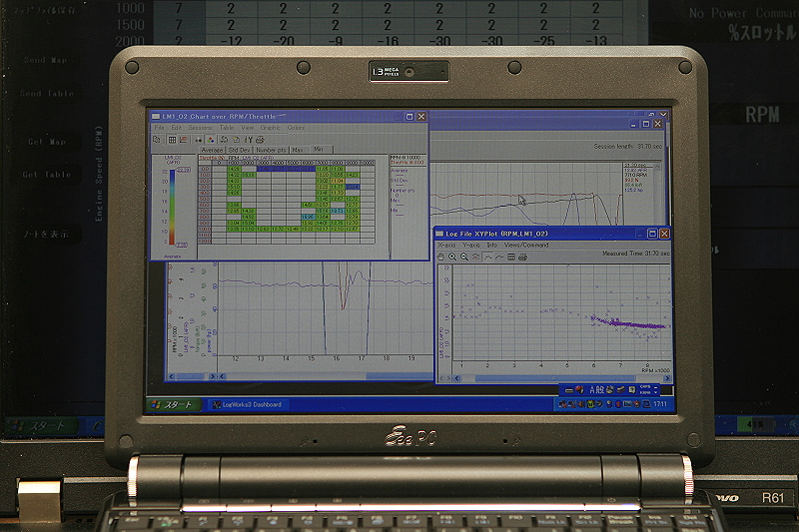The image size is (799, 532).
Task: Switch to the Average tab
Action: (212, 150)
